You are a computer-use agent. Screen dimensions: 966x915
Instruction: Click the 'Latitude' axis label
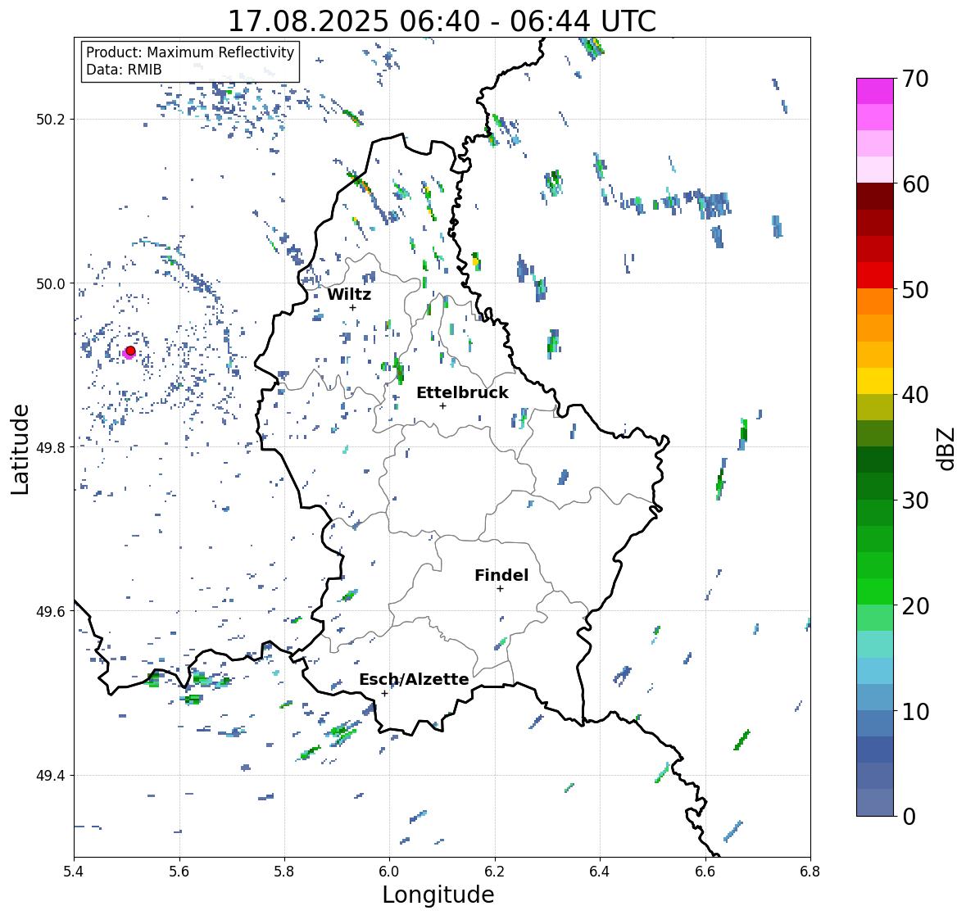click(x=20, y=449)
